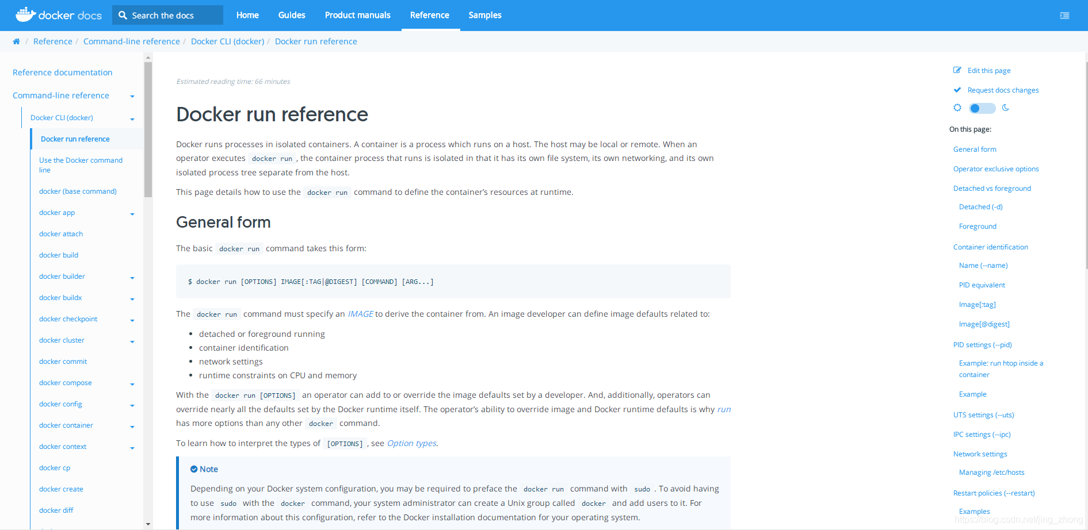Open Use the Docker command line
The height and width of the screenshot is (530, 1088).
point(81,165)
